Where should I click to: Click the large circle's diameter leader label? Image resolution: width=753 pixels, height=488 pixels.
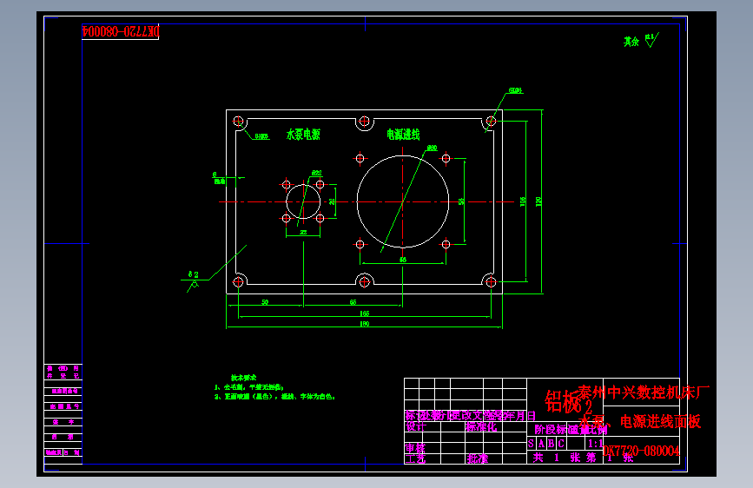432,148
